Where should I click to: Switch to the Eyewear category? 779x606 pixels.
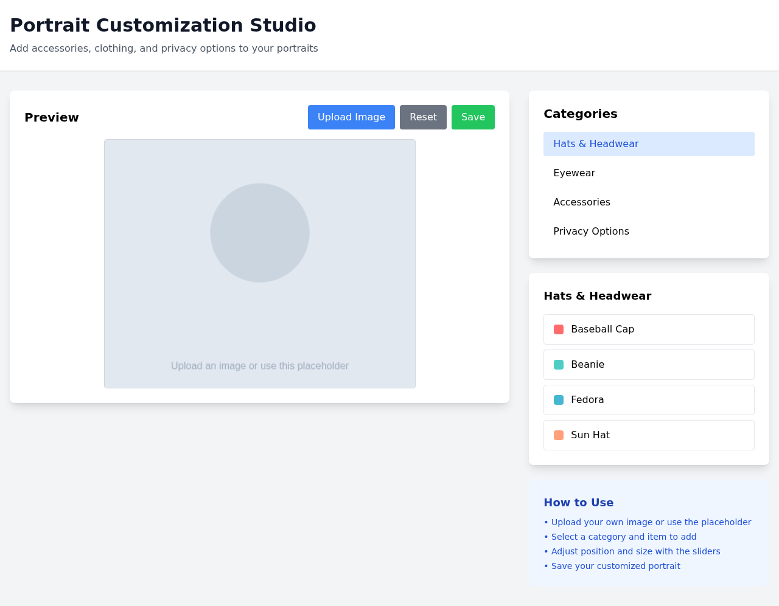pos(649,173)
